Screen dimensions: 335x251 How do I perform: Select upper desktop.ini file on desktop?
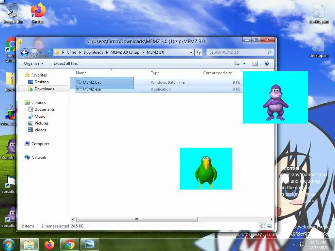coord(319,14)
